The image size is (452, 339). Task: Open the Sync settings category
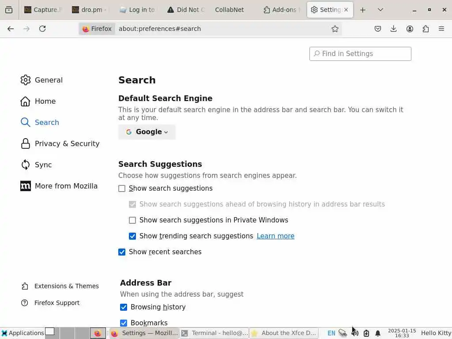pos(36,165)
